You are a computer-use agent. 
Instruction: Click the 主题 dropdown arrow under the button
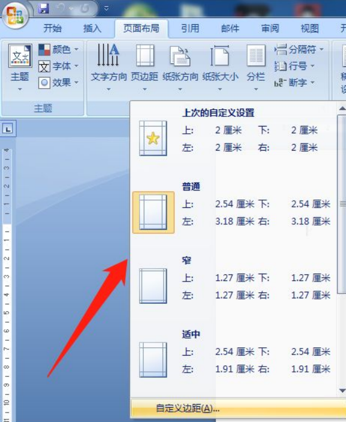point(20,89)
